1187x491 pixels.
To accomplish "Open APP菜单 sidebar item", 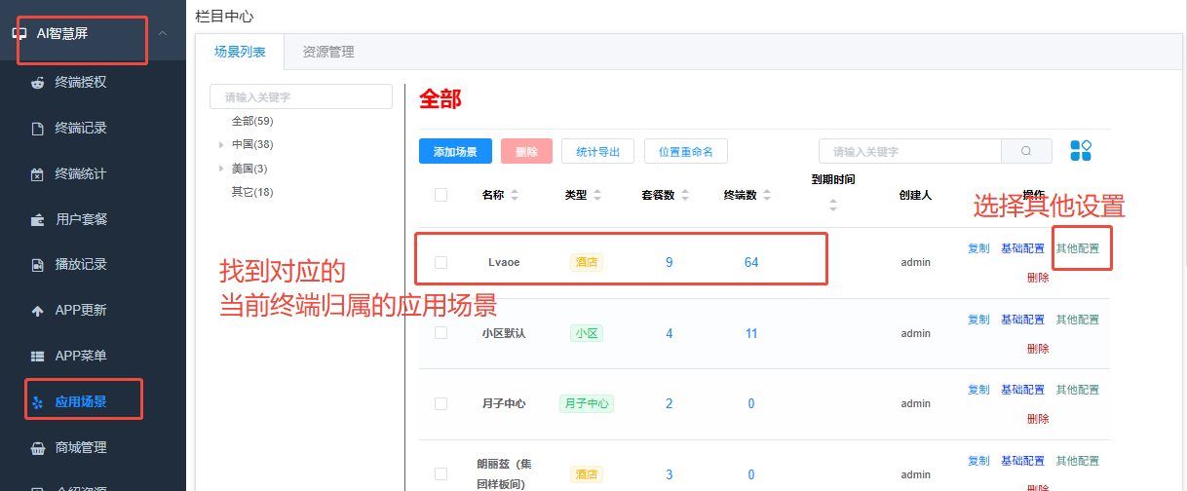I will 80,356.
